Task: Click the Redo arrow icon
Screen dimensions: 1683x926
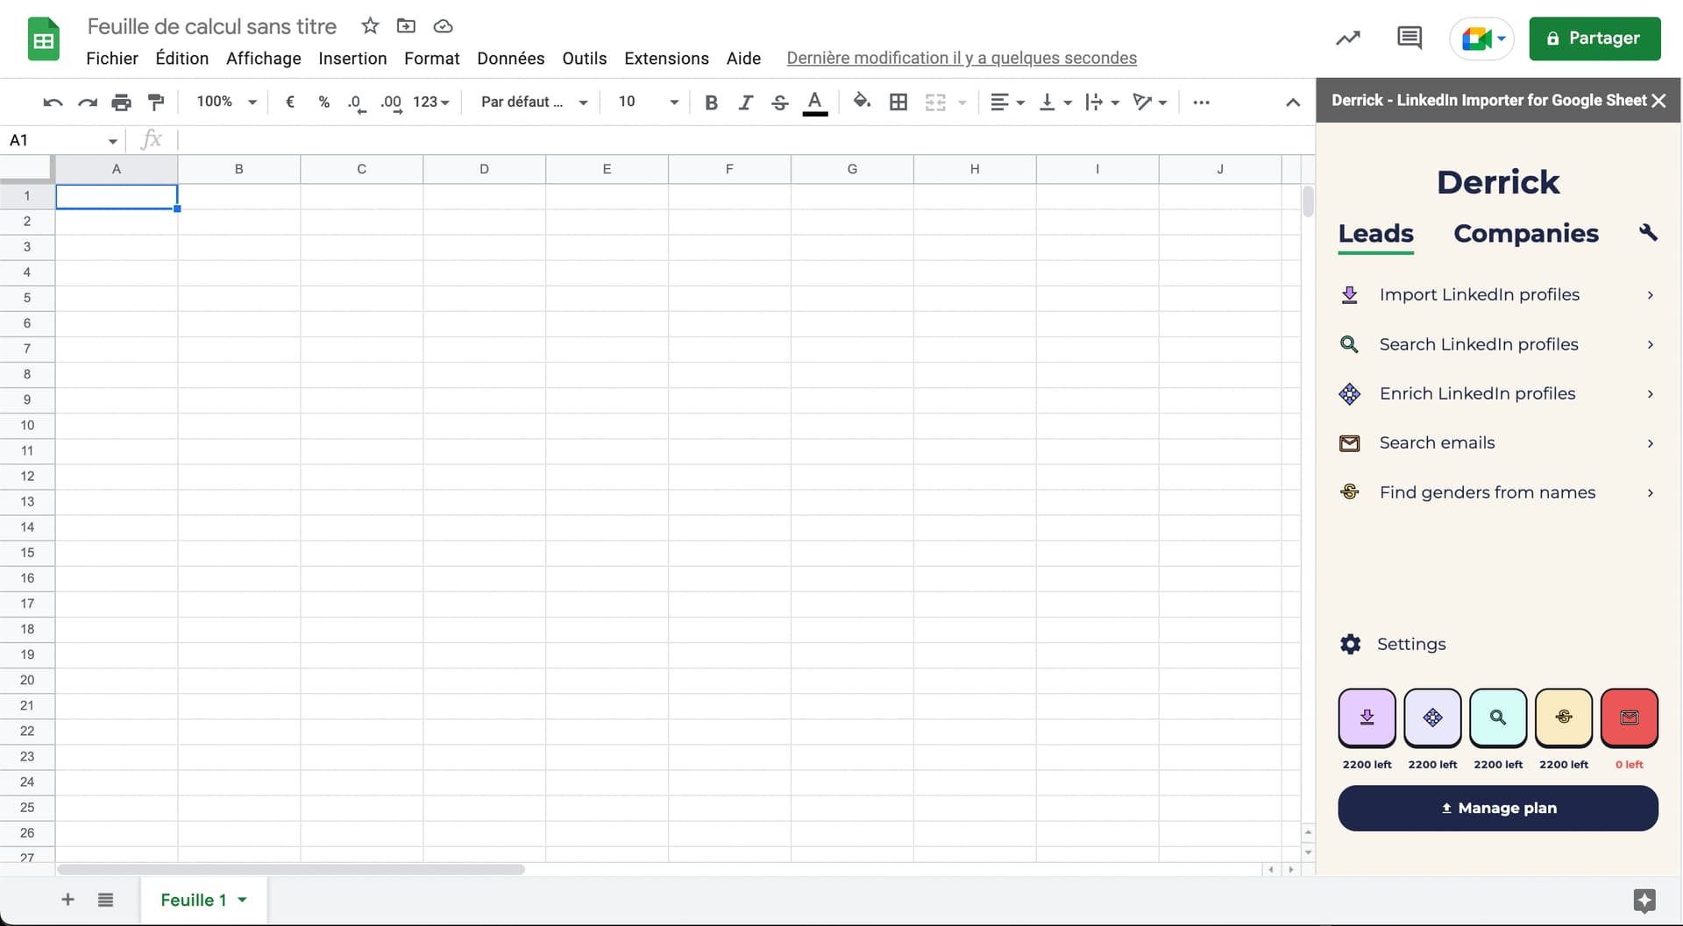Action: (87, 102)
